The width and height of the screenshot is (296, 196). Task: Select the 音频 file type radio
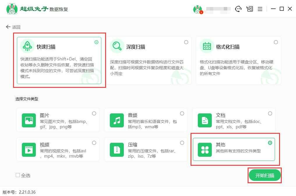pyautogui.click(x=182, y=113)
